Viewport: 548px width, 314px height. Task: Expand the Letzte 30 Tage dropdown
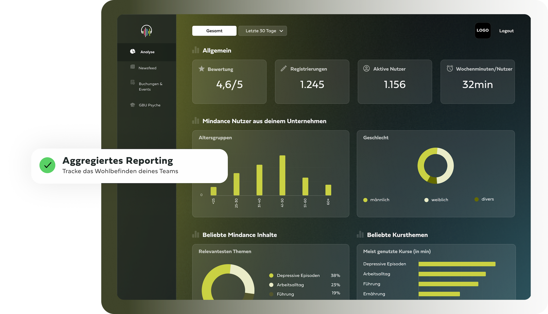pos(263,31)
